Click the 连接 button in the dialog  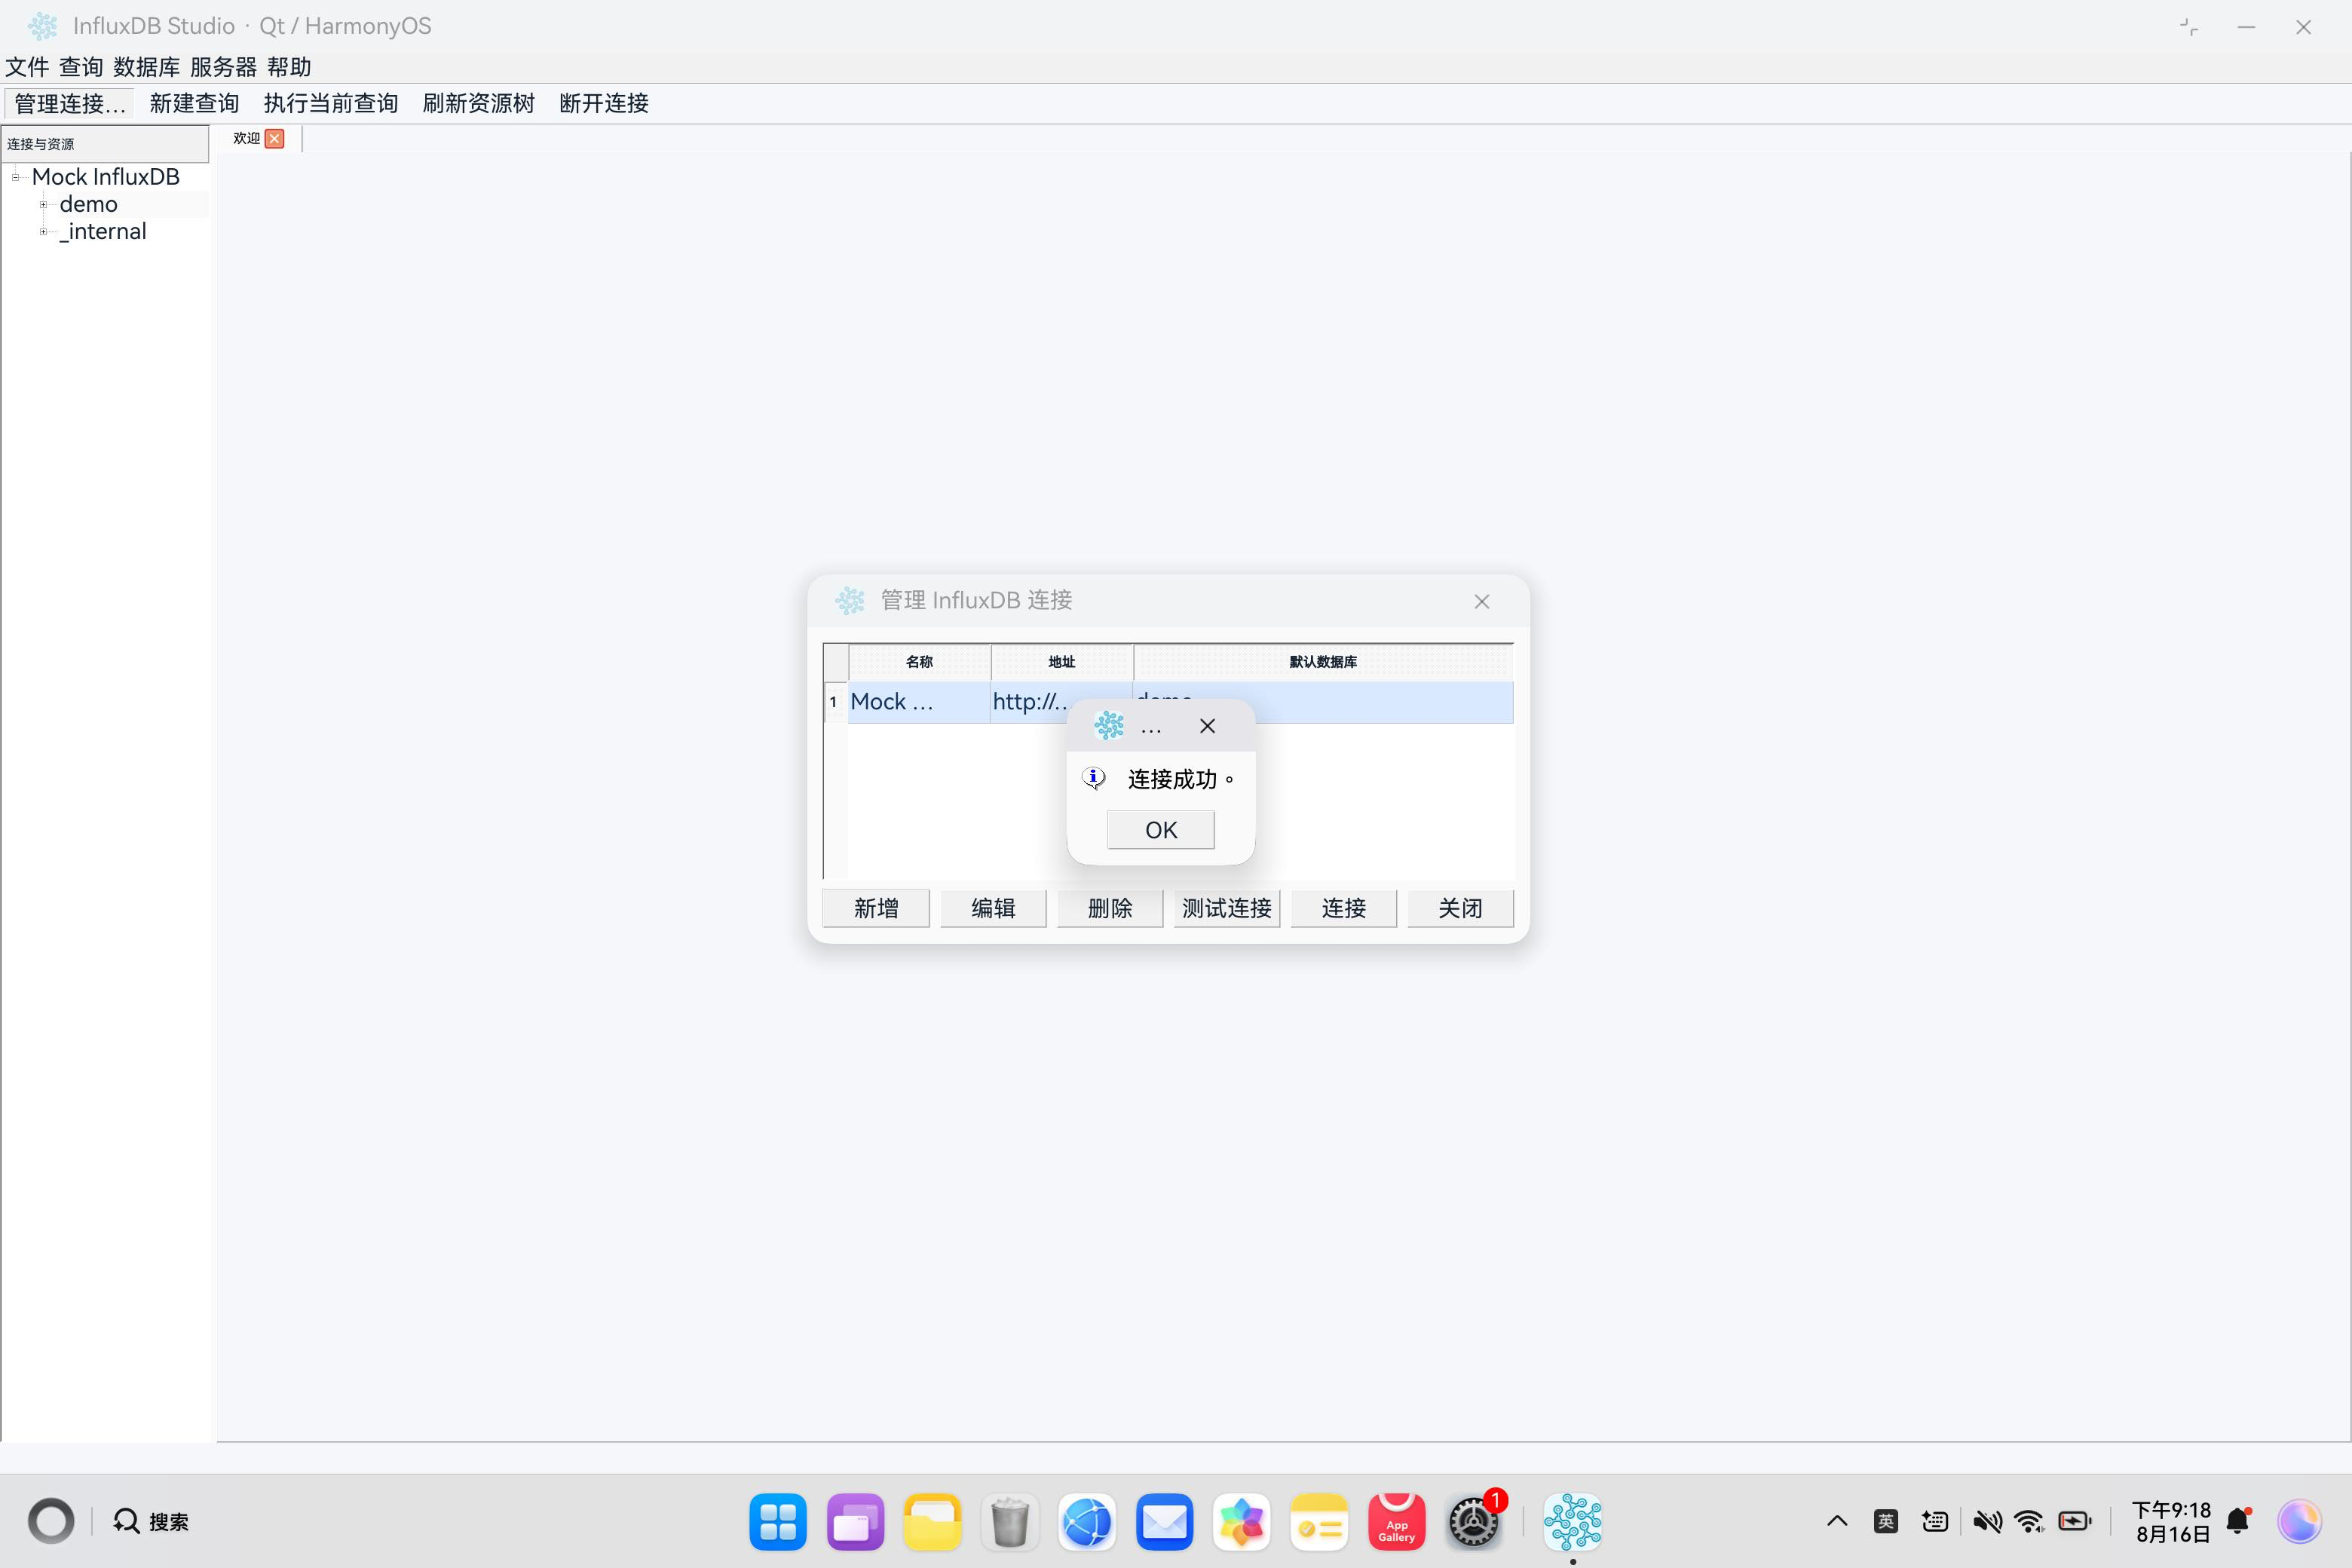pos(1344,908)
